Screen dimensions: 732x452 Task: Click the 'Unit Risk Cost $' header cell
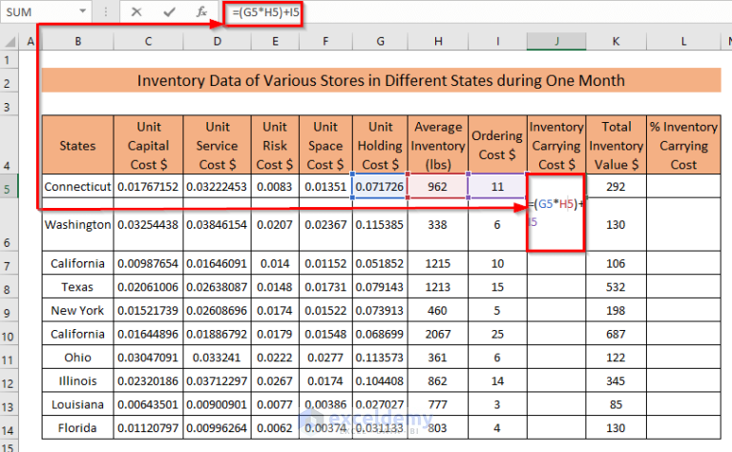click(275, 145)
